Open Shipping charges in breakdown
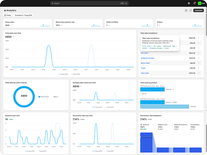This screenshot has height=155, width=207. pyautogui.click(x=148, y=58)
